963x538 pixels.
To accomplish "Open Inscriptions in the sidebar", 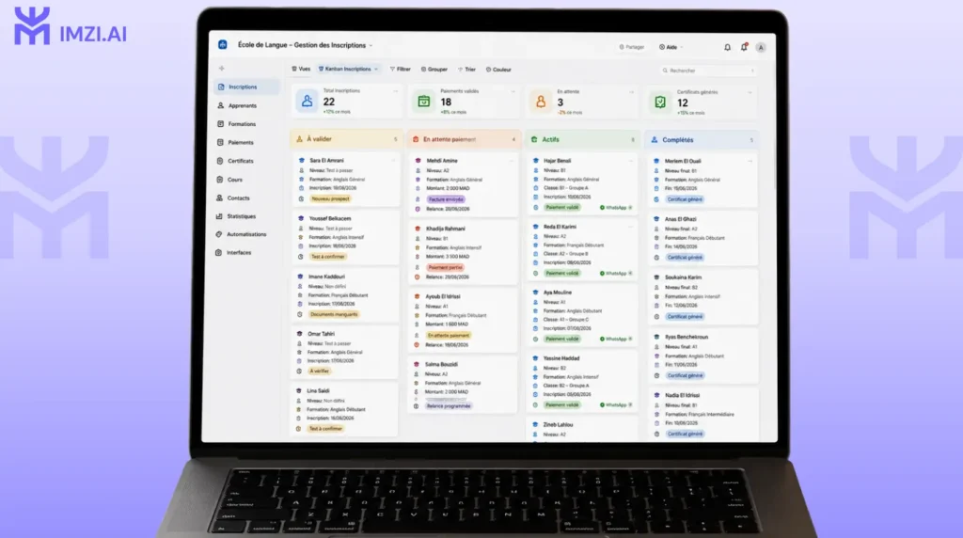I will coord(245,87).
